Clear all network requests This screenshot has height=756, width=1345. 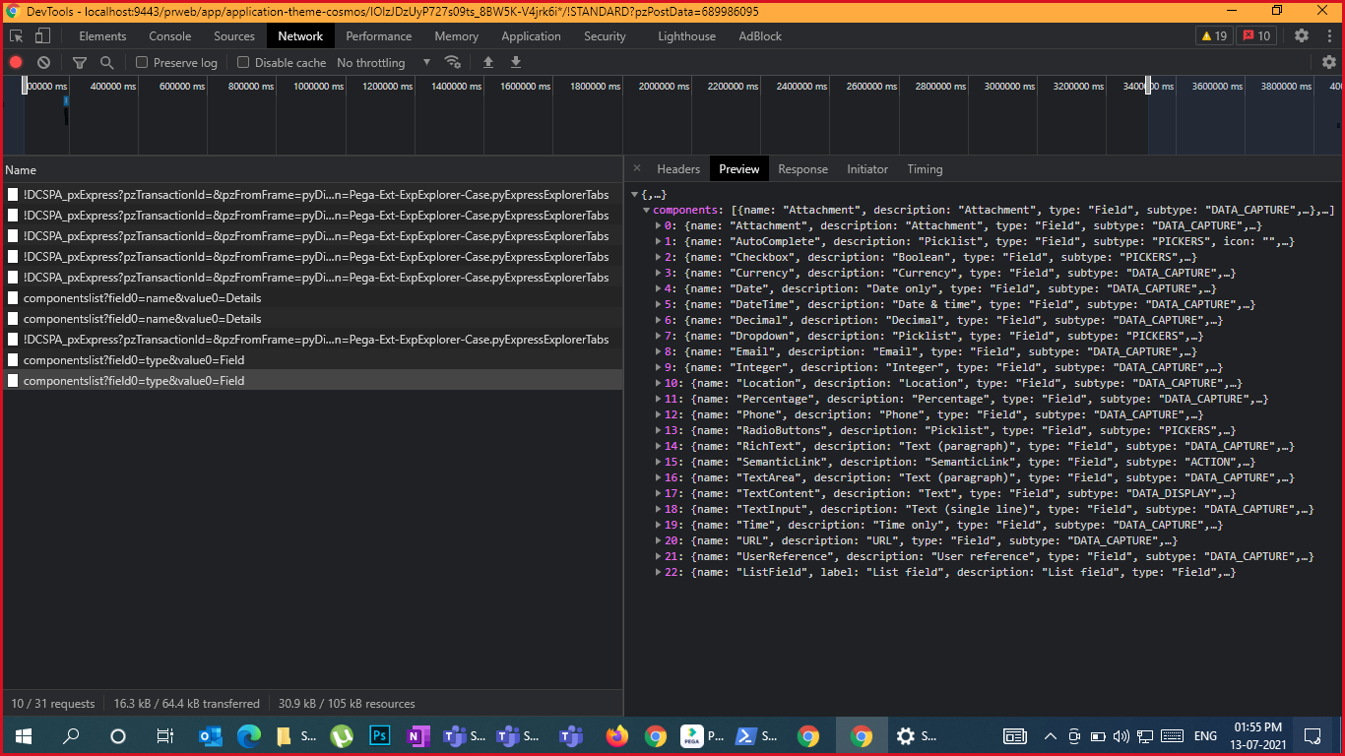[43, 61]
